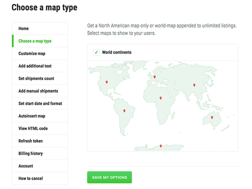Viewport: 252px width, 189px height.
Task: Select Add manual shipments
Action: 38,91
